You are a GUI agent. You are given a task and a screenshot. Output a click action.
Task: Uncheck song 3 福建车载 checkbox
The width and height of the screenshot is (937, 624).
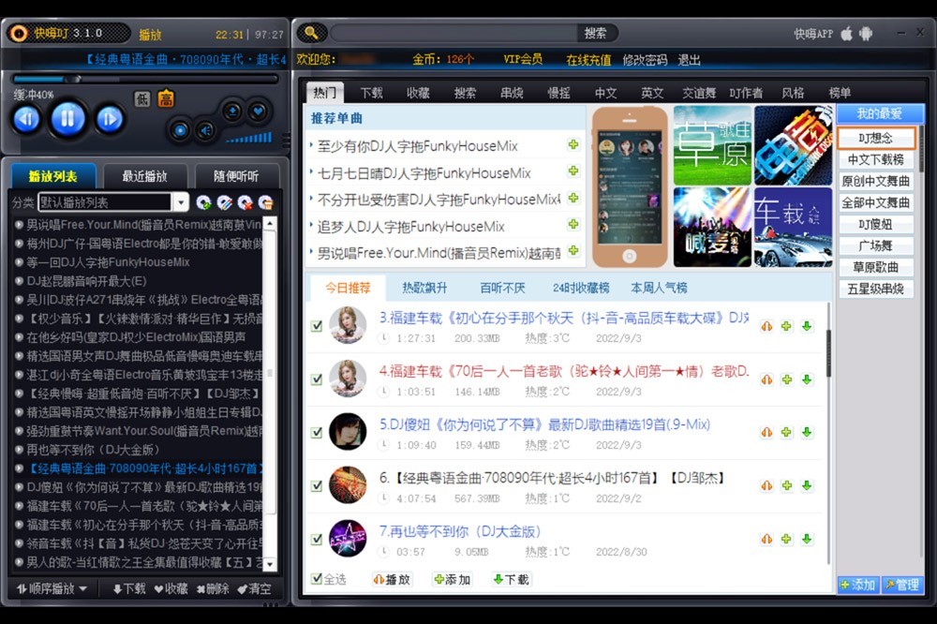coord(317,326)
